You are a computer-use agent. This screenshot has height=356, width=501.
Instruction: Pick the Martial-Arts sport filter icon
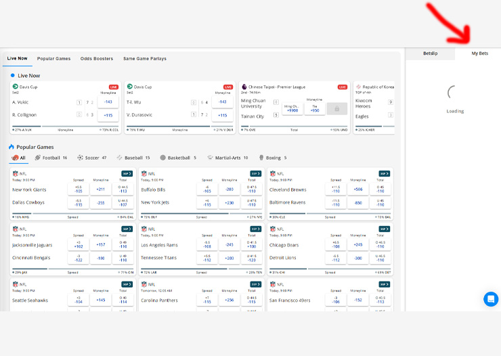click(211, 158)
